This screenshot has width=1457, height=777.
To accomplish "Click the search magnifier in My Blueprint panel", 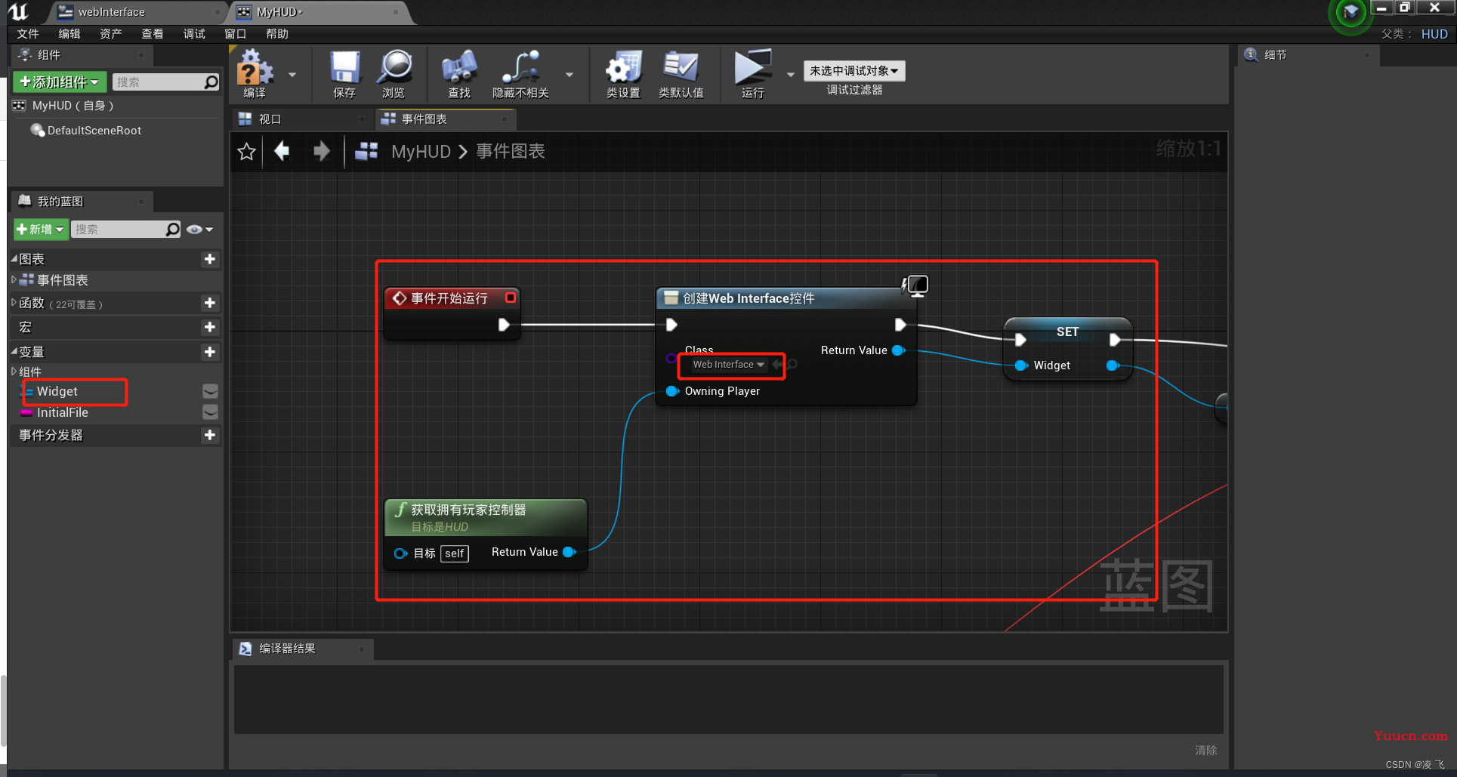I will point(173,229).
